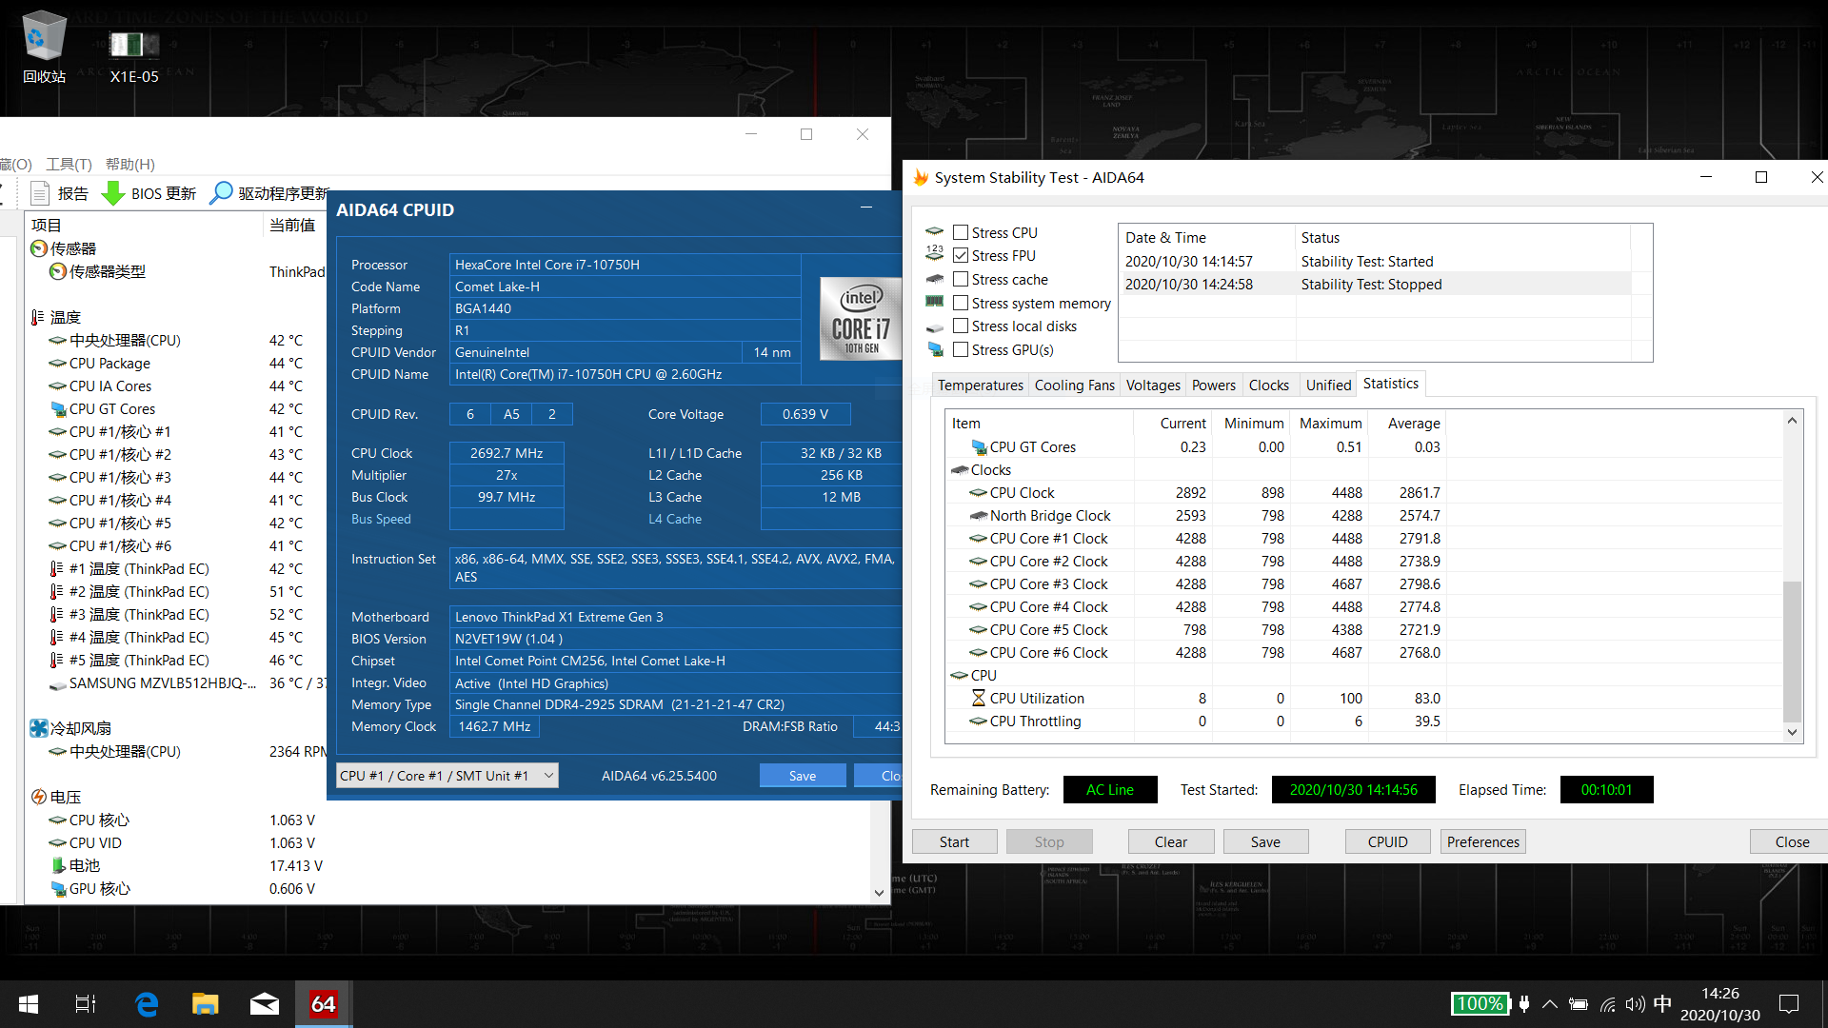The height and width of the screenshot is (1028, 1828).
Task: Select the Stability Test: Stopped log row
Action: [x=1376, y=284]
